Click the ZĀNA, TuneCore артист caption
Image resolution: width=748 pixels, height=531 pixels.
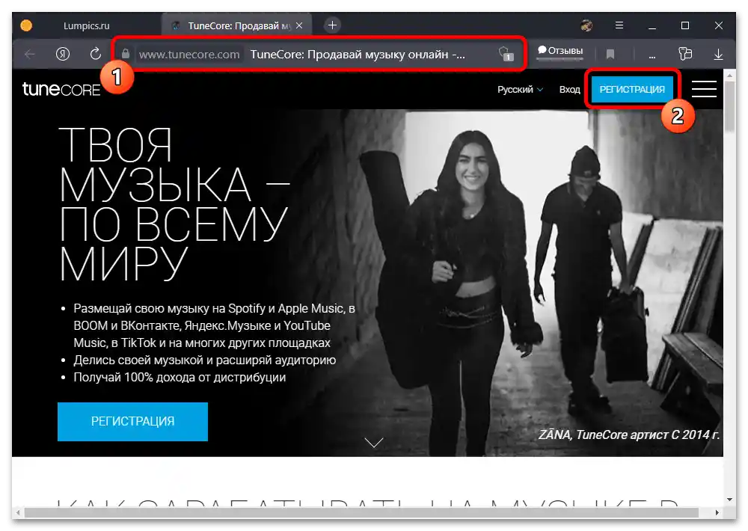629,435
